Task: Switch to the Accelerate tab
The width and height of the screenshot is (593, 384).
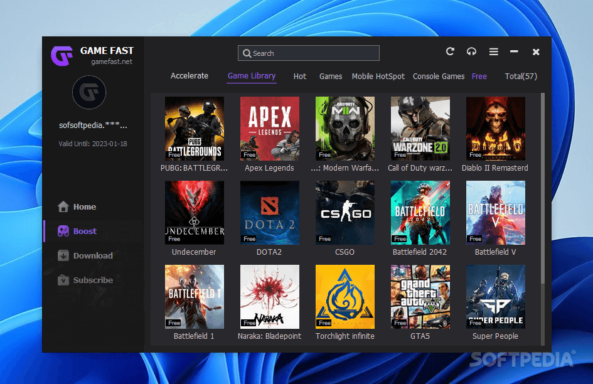Action: [189, 76]
